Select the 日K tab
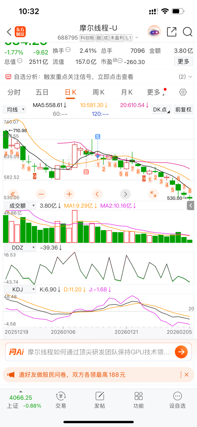The image size is (197, 427). 71,92
